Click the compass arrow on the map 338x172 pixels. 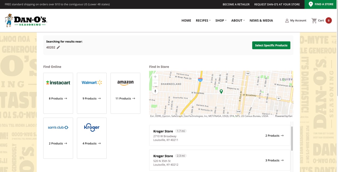tap(155, 91)
